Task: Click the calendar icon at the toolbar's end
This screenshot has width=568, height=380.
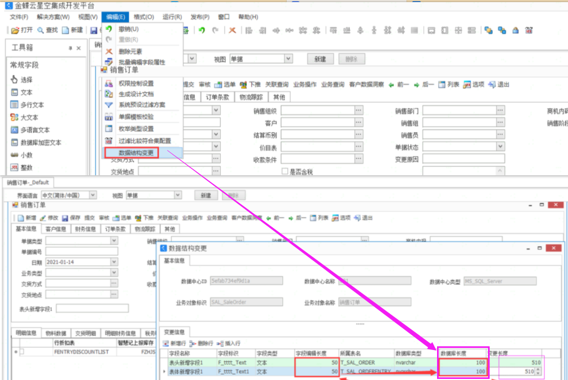Action: pos(529,31)
